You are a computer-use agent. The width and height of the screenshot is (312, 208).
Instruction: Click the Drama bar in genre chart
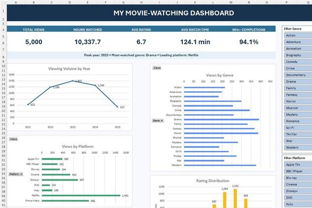point(221,119)
